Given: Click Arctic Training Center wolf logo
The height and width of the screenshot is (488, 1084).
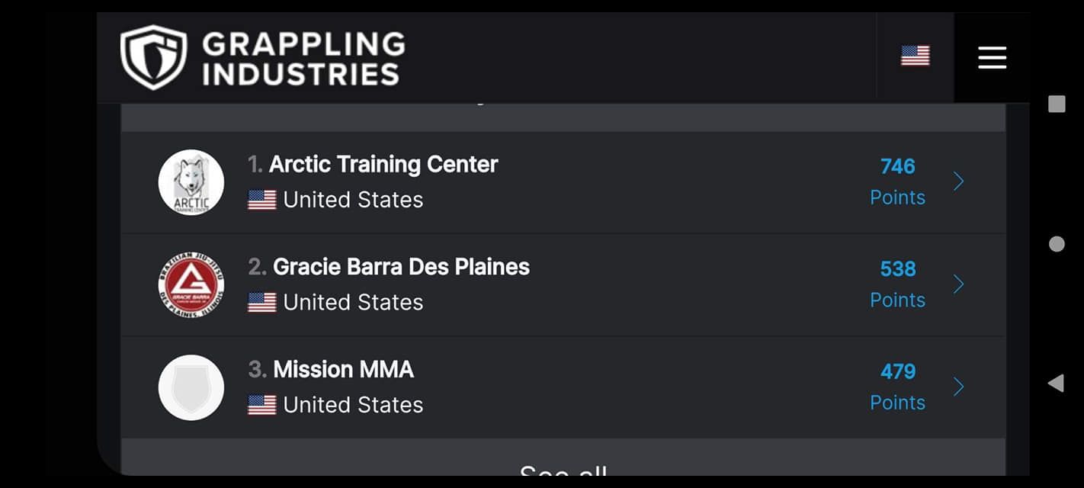Looking at the screenshot, I should pos(191,182).
